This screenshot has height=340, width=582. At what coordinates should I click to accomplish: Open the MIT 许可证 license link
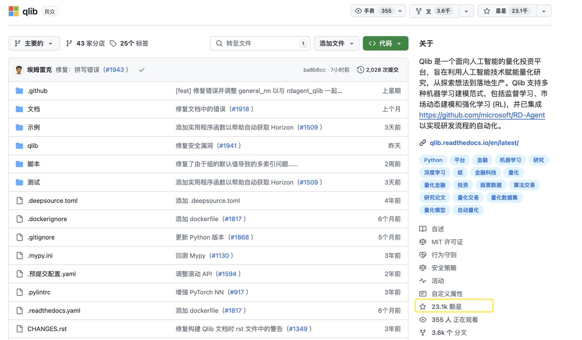[447, 242]
